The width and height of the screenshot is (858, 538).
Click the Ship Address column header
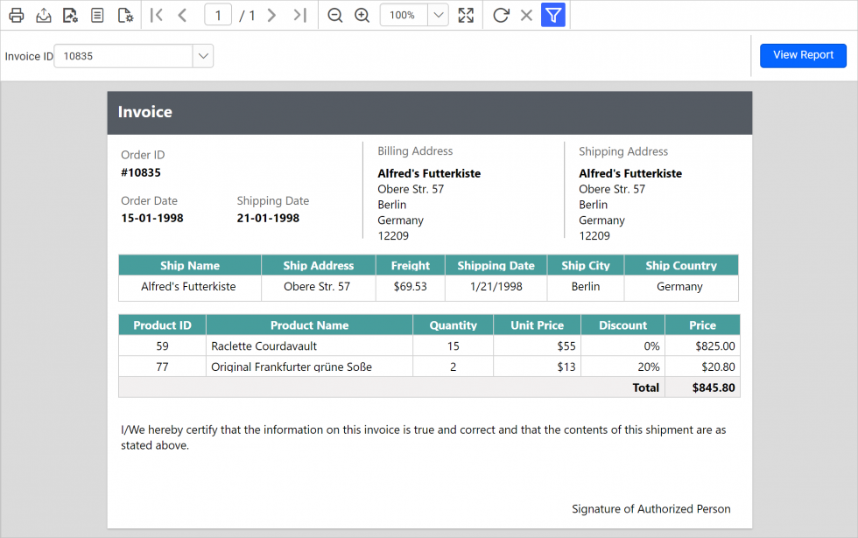[319, 265]
